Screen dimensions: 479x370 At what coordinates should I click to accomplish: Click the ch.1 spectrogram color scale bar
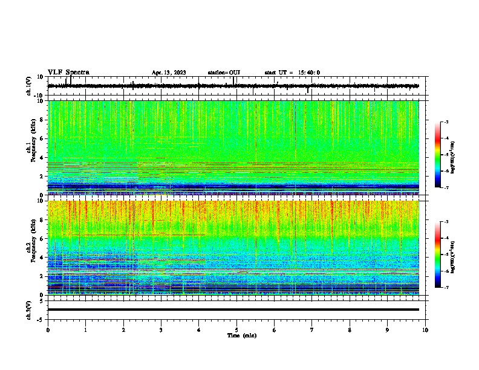pyautogui.click(x=437, y=155)
